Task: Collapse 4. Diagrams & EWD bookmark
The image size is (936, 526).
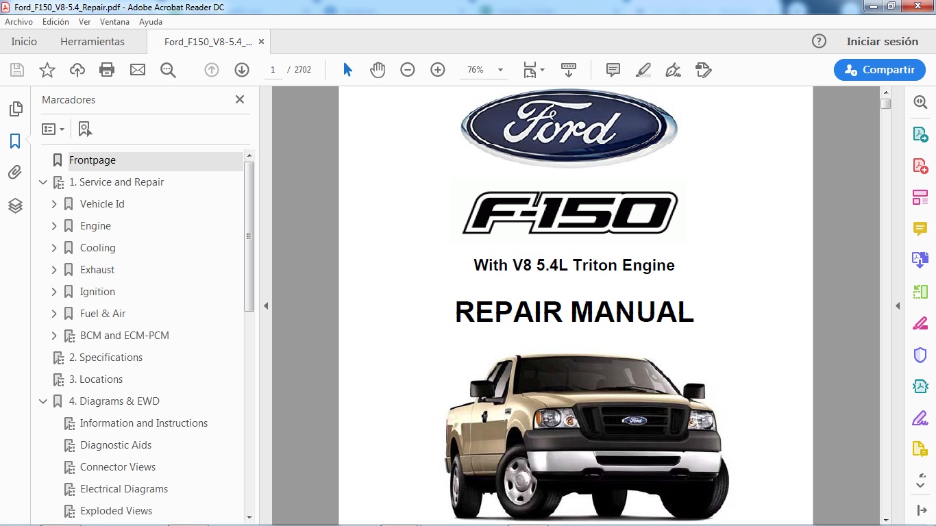Action: coord(43,401)
